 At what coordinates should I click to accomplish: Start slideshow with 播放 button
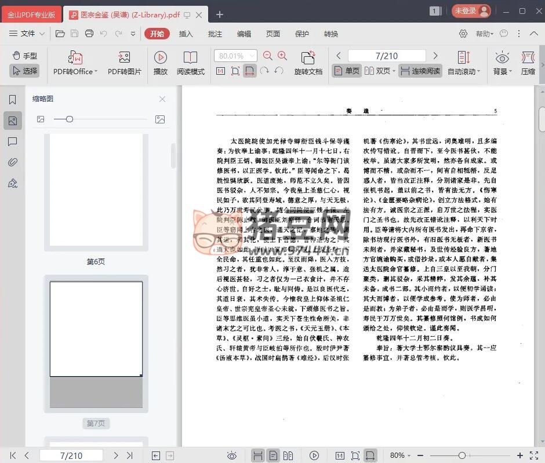pyautogui.click(x=161, y=58)
